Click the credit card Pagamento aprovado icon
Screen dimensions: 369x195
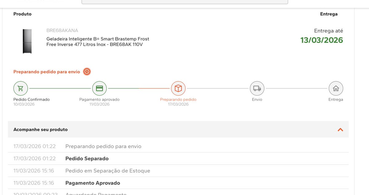(x=99, y=88)
